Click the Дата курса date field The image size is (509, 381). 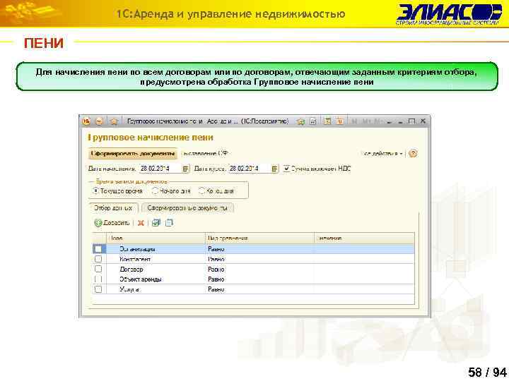pos(250,169)
